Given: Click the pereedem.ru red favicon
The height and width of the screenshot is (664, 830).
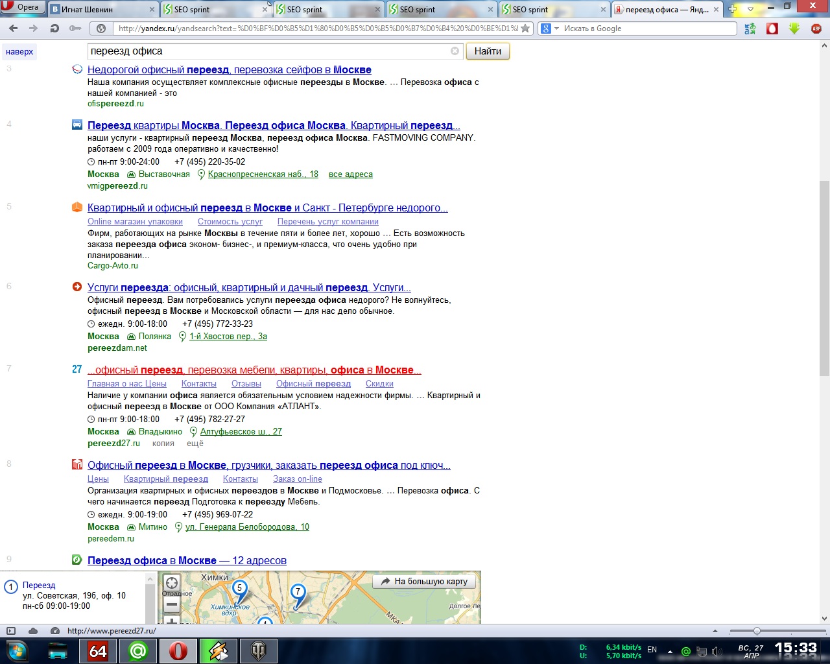Looking at the screenshot, I should 77,464.
